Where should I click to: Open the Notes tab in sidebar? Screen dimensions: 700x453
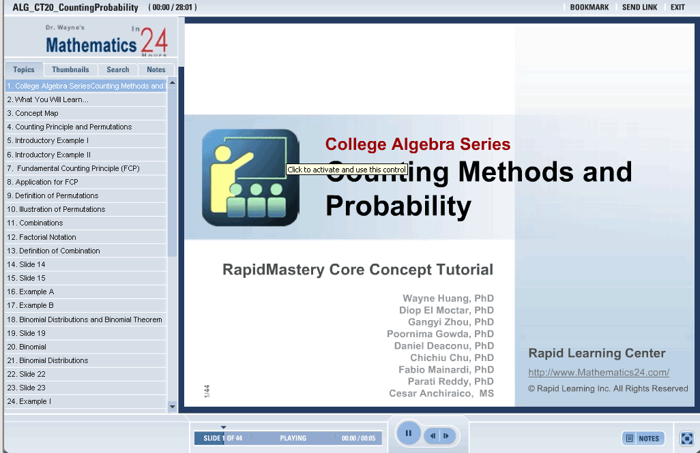(156, 69)
